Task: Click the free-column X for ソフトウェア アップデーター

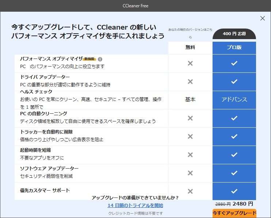Action: click(x=190, y=173)
